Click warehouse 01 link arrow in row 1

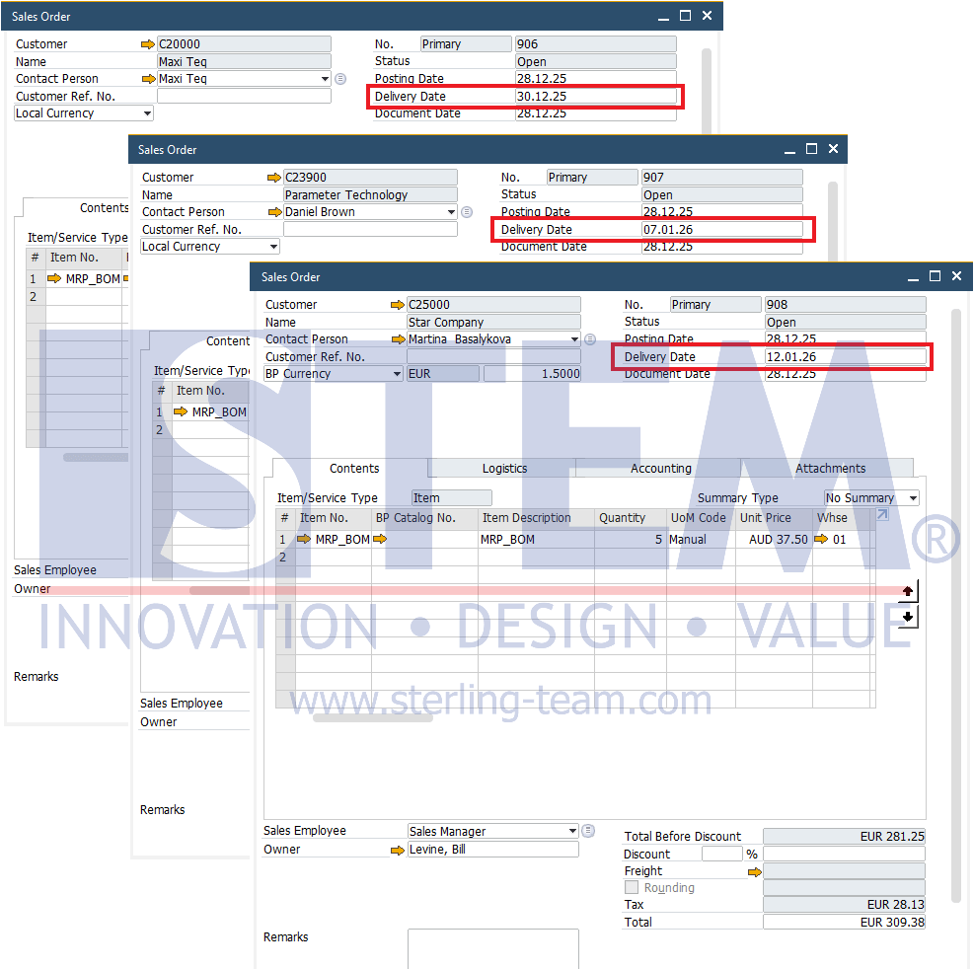point(821,540)
